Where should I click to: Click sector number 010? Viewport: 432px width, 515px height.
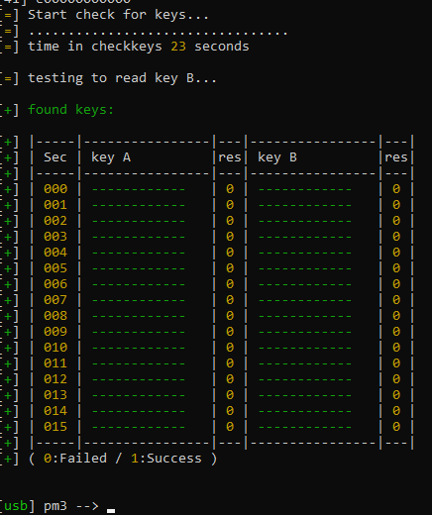point(55,348)
